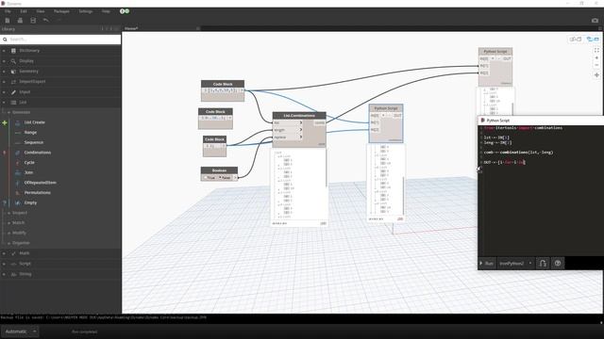Click the green plus Create icon in the List section
This screenshot has width=604, height=339.
click(x=5, y=123)
